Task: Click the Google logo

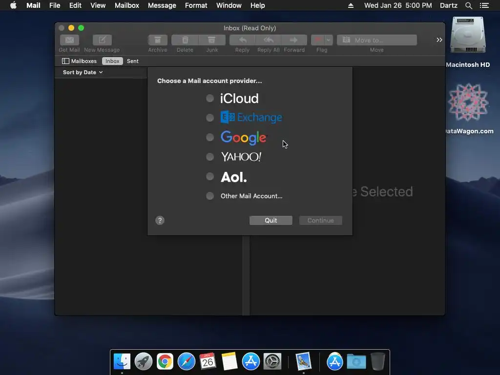Action: [x=243, y=137]
